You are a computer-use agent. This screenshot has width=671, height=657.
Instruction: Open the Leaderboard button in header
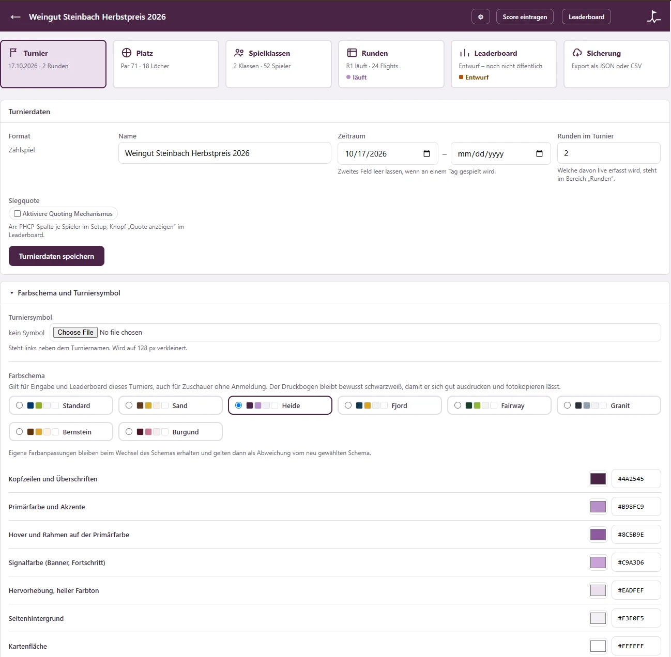pos(586,17)
